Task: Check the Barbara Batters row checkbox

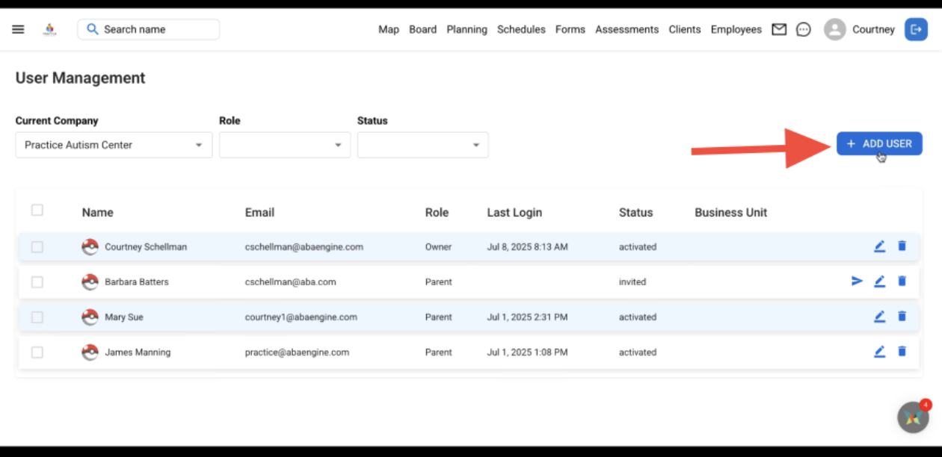Action: [37, 282]
